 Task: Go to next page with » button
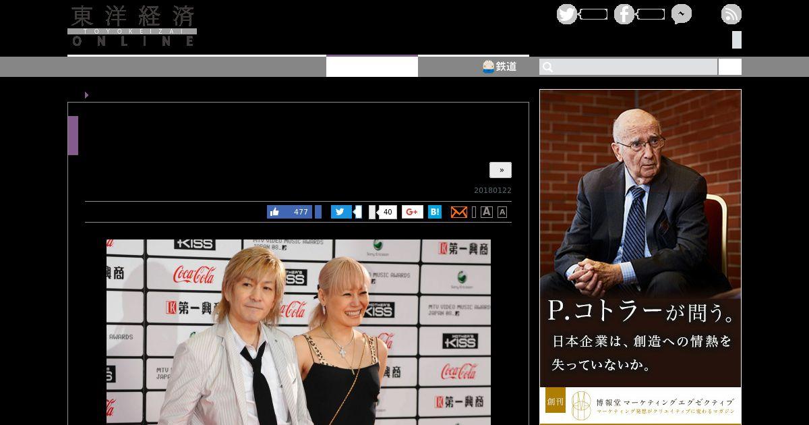click(x=500, y=170)
